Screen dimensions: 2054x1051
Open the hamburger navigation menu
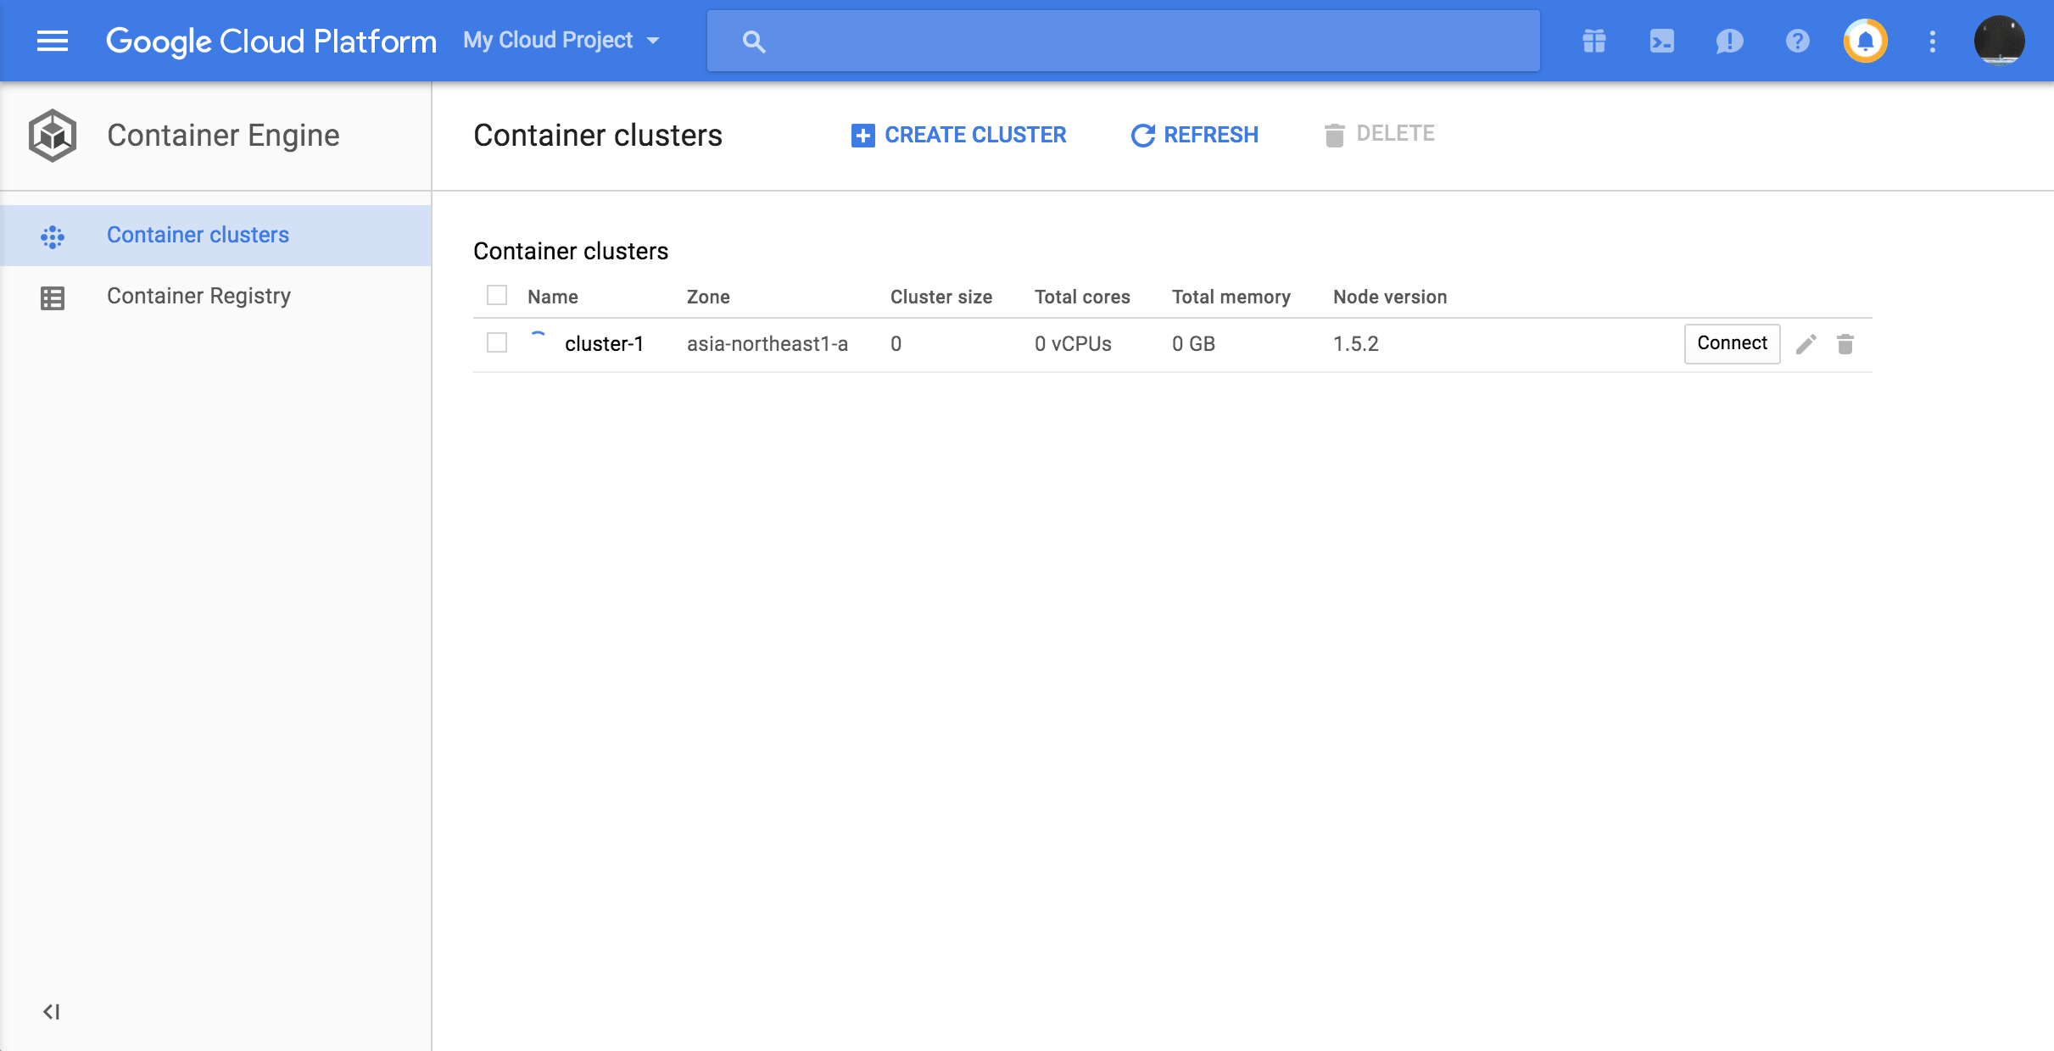(53, 41)
